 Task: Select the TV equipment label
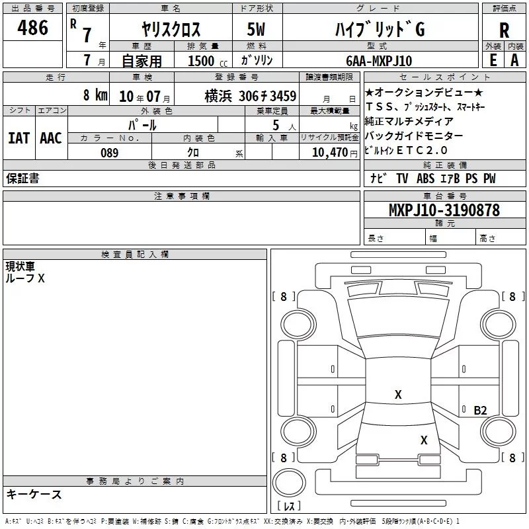[402, 178]
